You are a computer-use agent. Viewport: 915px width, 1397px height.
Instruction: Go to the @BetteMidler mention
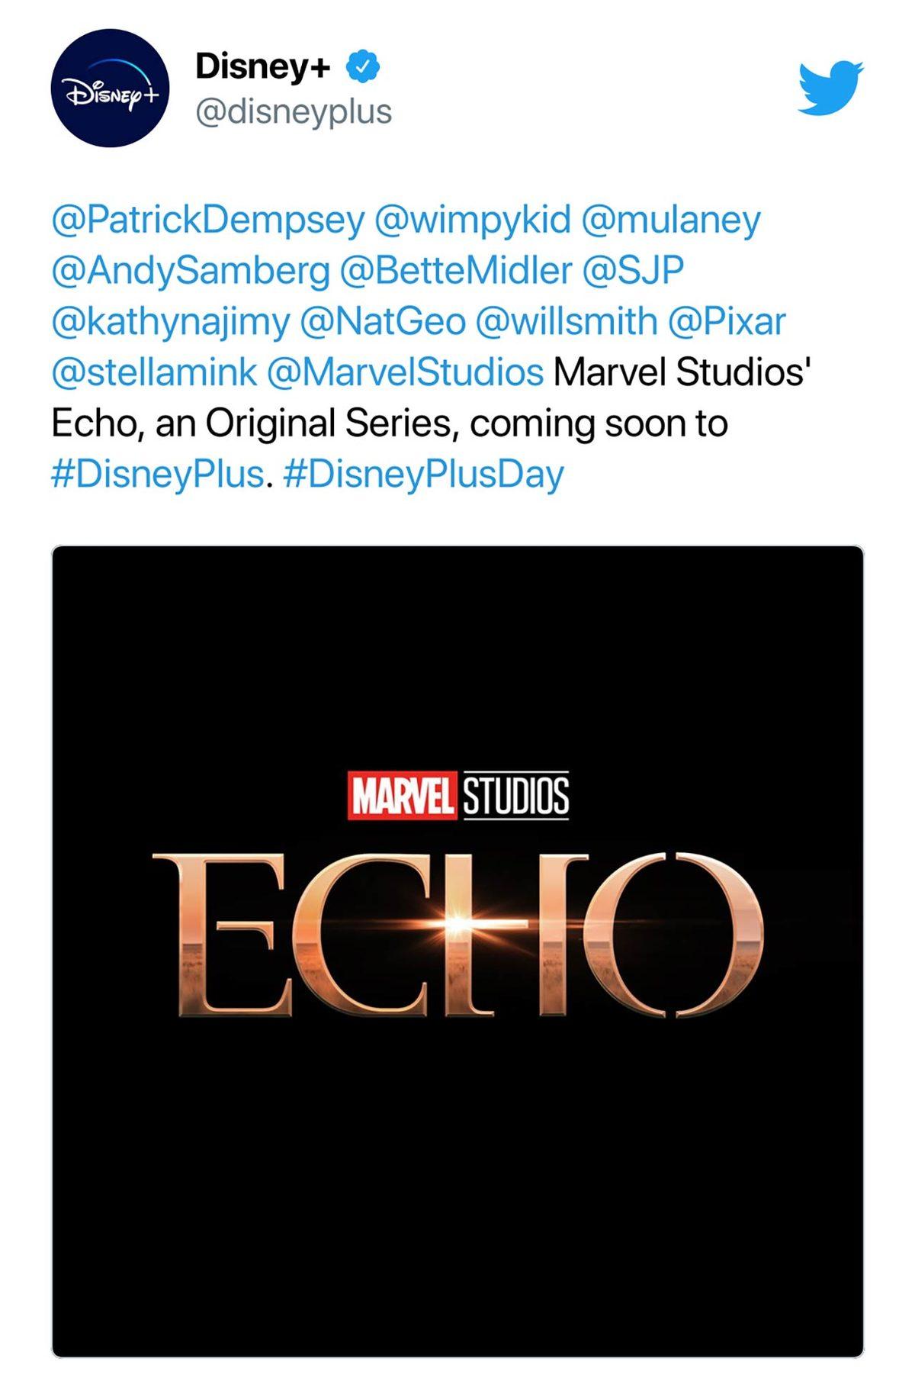tap(455, 271)
